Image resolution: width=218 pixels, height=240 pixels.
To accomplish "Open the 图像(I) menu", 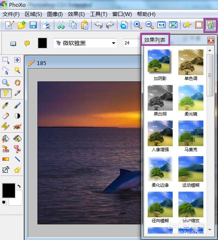I will coord(55,14).
